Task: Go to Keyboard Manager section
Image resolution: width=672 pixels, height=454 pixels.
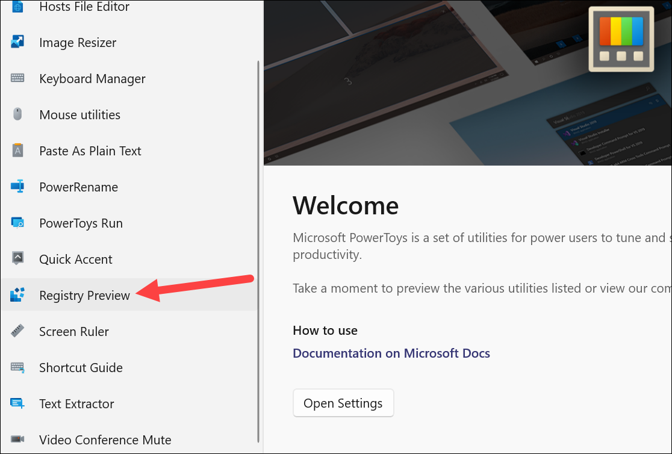Action: [92, 79]
